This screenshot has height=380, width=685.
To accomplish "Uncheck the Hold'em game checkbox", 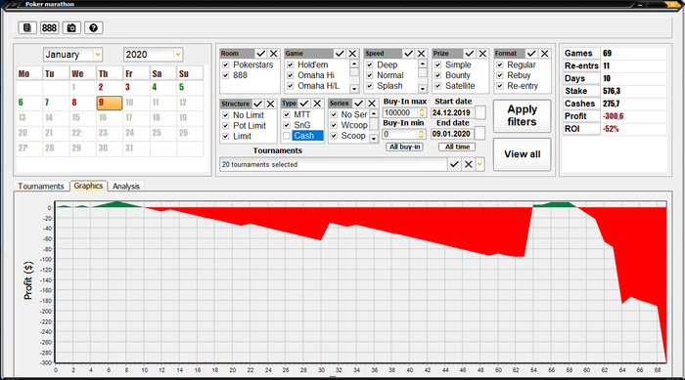I will [x=291, y=65].
